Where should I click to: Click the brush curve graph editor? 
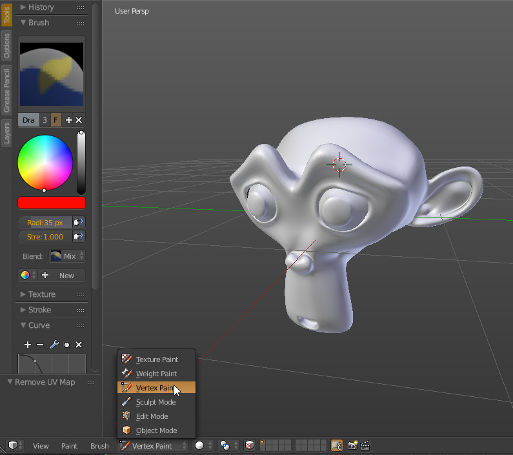point(52,363)
